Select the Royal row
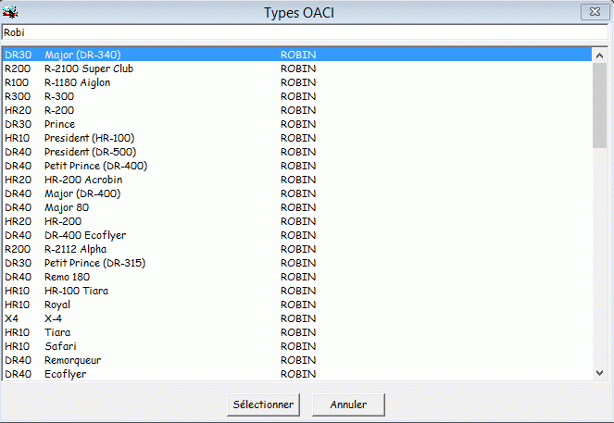 (x=297, y=305)
